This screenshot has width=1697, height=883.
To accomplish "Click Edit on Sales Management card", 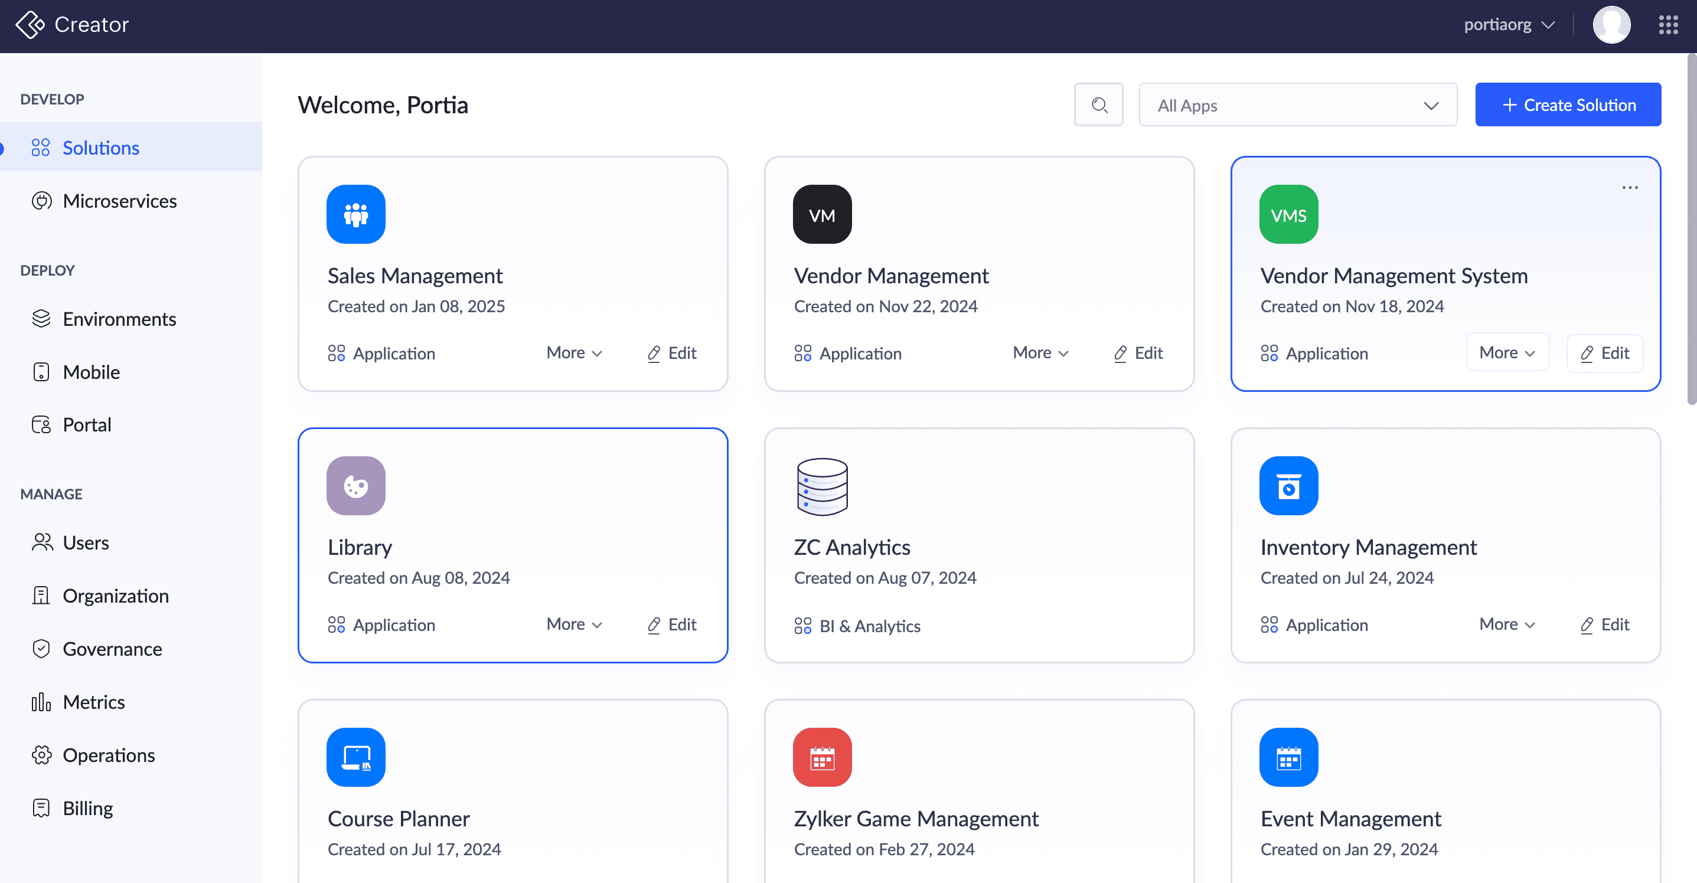I will (x=671, y=353).
